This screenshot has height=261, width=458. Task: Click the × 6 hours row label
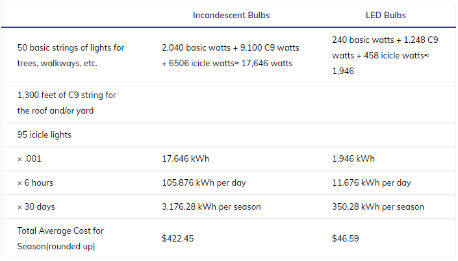point(37,182)
